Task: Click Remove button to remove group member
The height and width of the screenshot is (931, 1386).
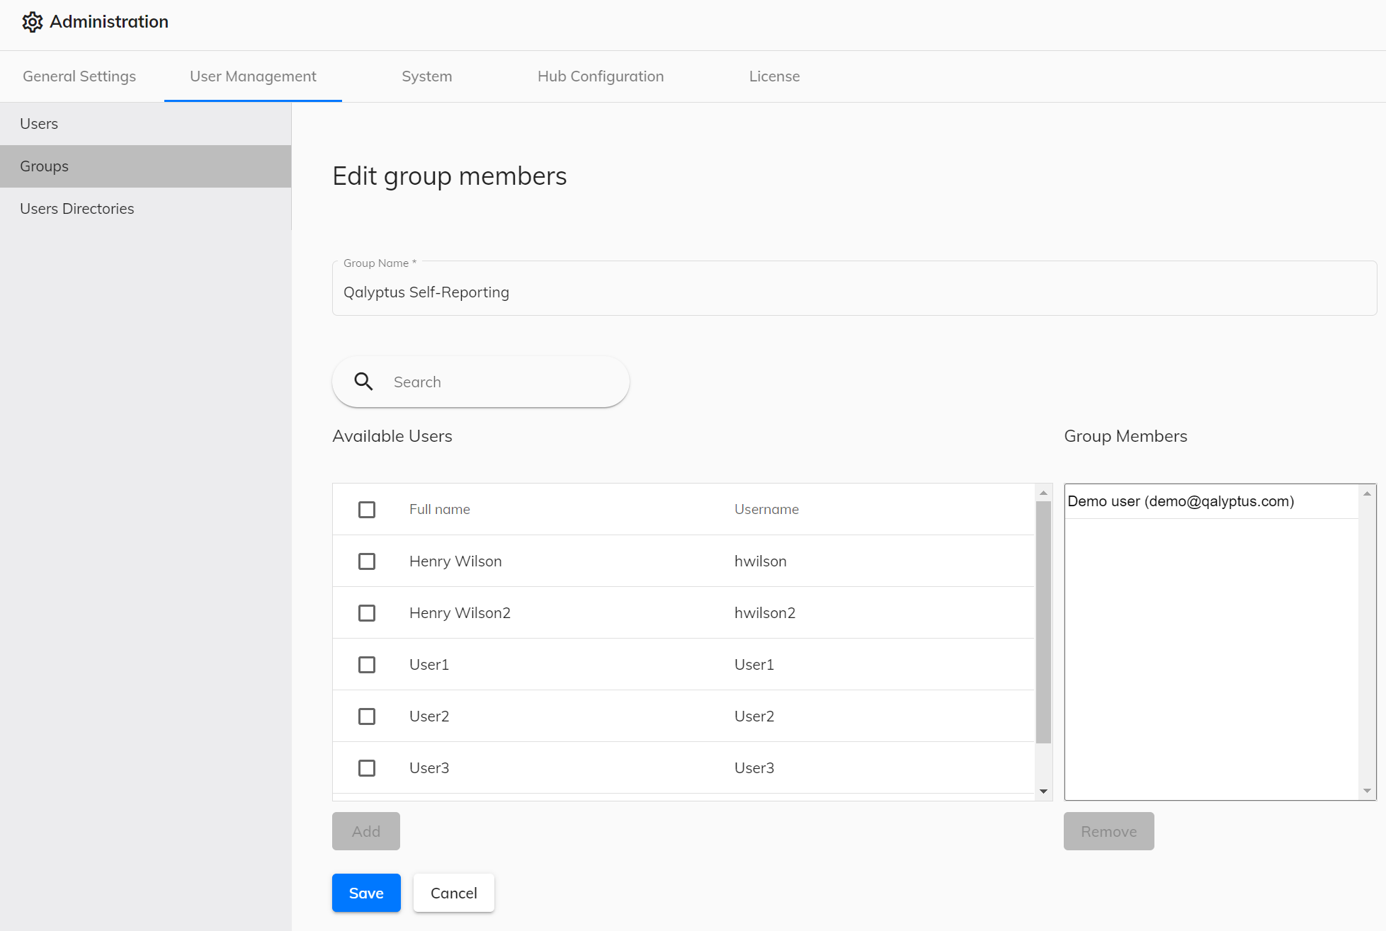Action: [x=1108, y=830]
